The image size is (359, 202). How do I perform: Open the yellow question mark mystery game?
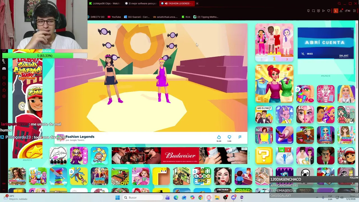pyautogui.click(x=264, y=156)
